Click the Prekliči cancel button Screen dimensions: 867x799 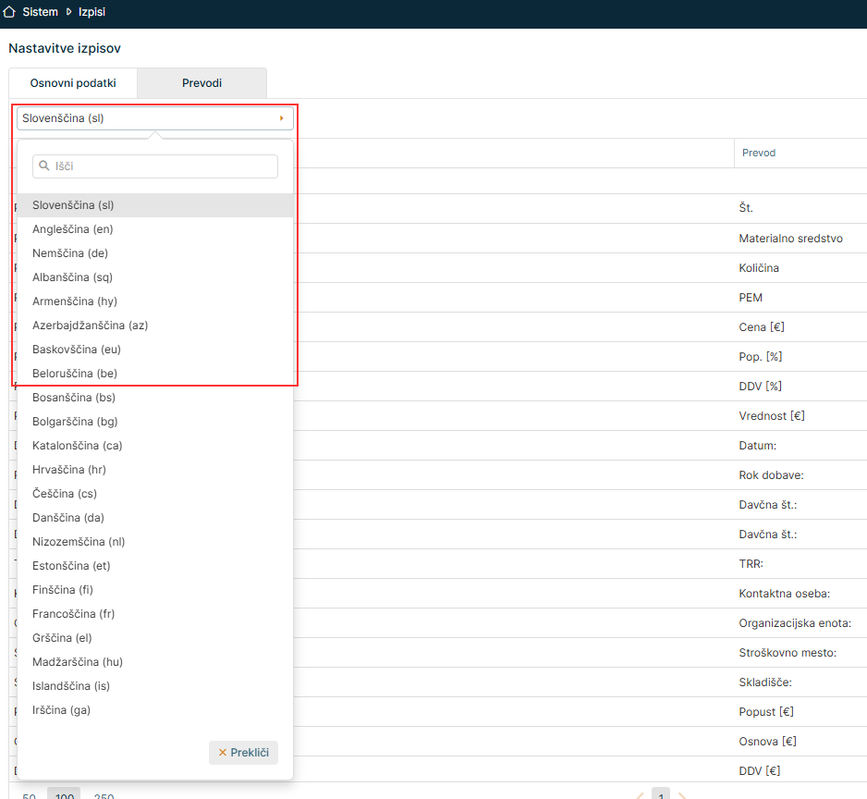coord(243,753)
